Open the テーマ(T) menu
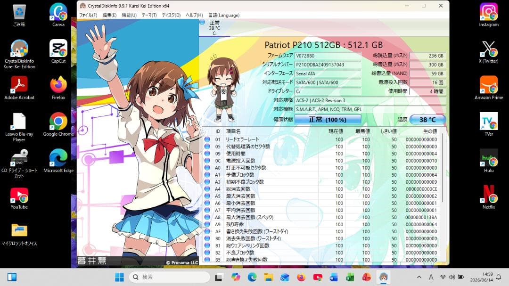 coord(149,15)
